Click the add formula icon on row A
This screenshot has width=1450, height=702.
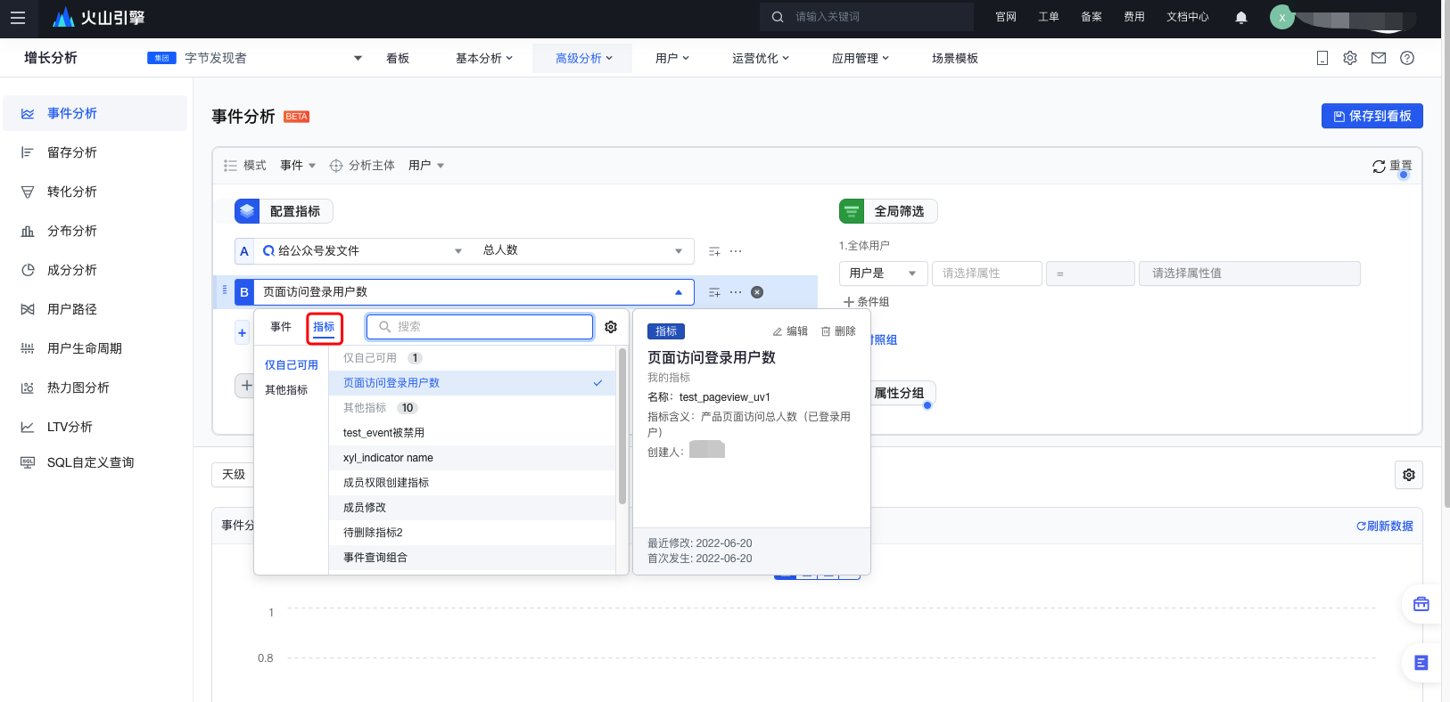[x=714, y=252]
